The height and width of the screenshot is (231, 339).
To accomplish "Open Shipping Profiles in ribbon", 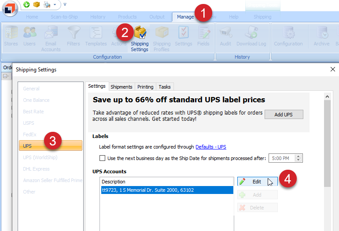I will 162,38.
